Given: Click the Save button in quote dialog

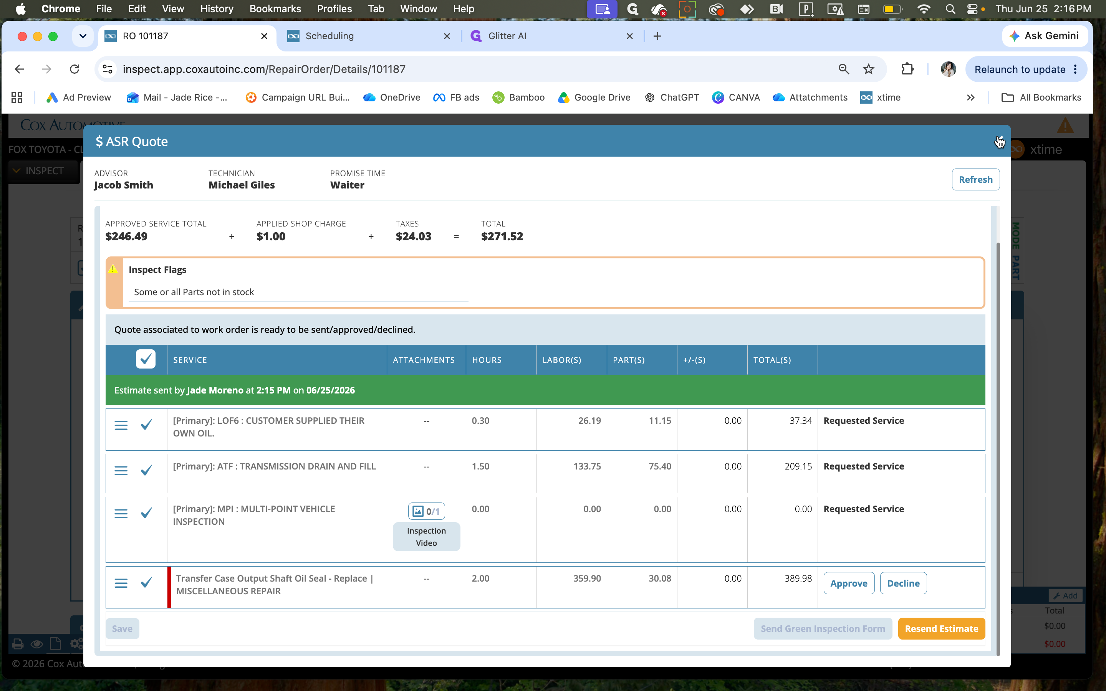Looking at the screenshot, I should pyautogui.click(x=122, y=628).
